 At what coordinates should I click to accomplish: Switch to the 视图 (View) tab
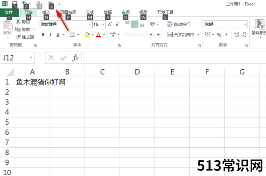[143, 12]
